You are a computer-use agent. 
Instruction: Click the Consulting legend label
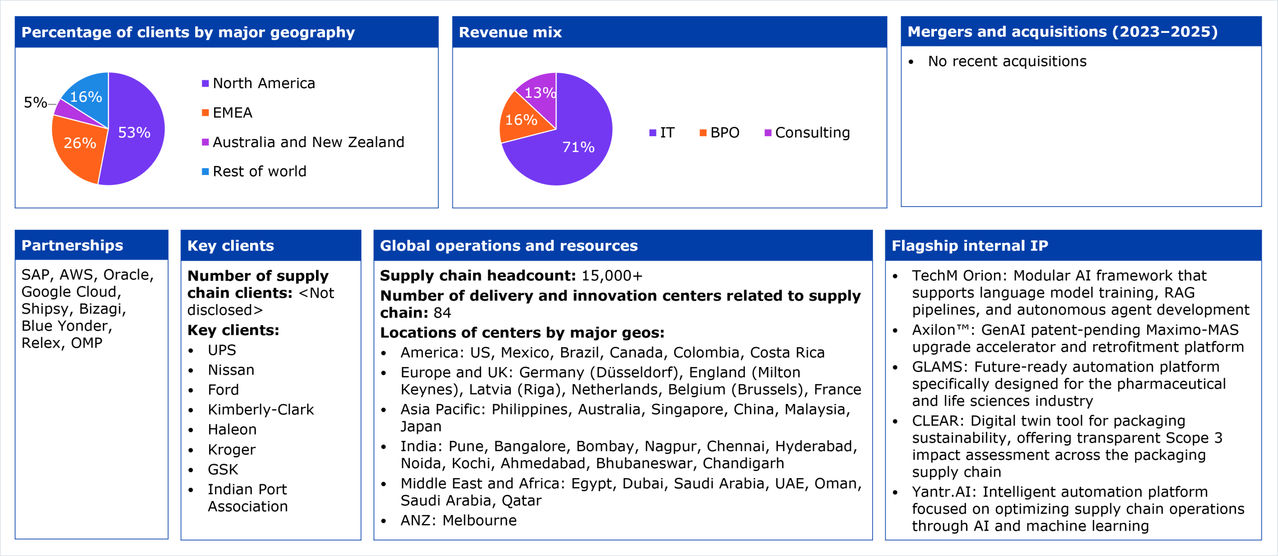[x=812, y=133]
